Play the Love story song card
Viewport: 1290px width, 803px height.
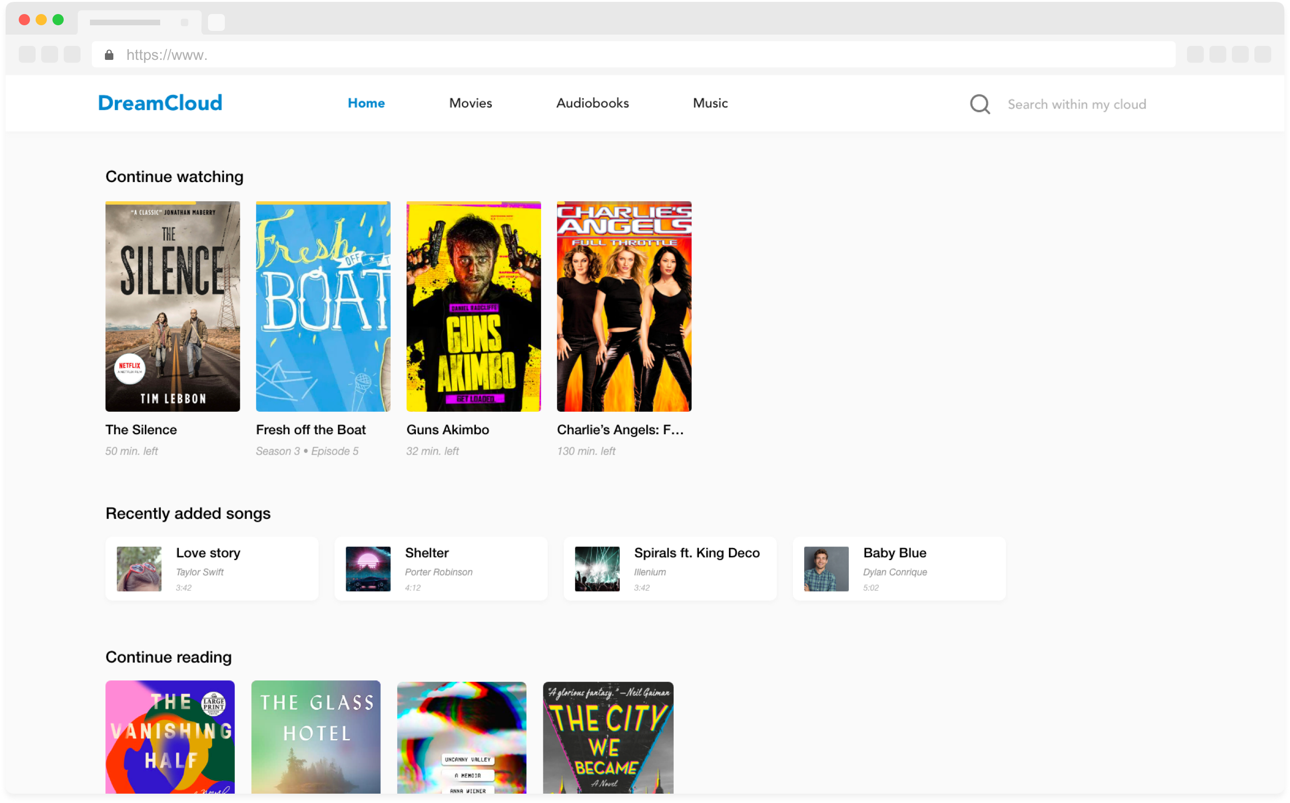click(x=212, y=569)
